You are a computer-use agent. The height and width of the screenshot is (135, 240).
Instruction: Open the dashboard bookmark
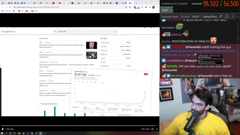tap(6, 11)
